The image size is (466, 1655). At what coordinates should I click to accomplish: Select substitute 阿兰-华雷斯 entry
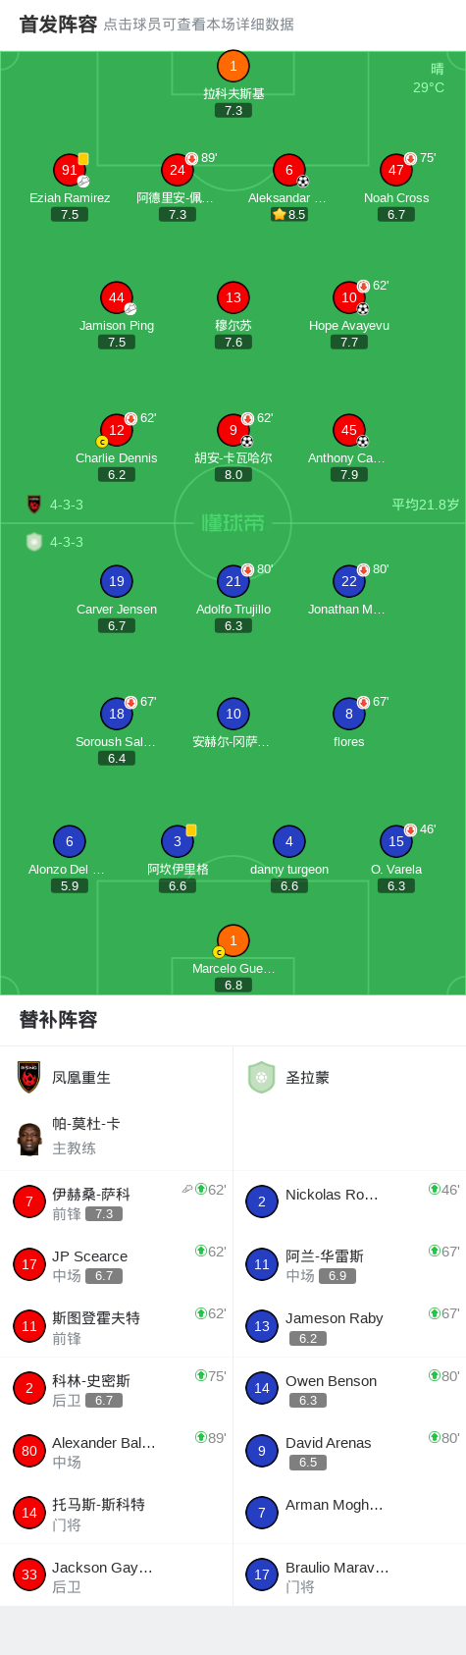(349, 1264)
